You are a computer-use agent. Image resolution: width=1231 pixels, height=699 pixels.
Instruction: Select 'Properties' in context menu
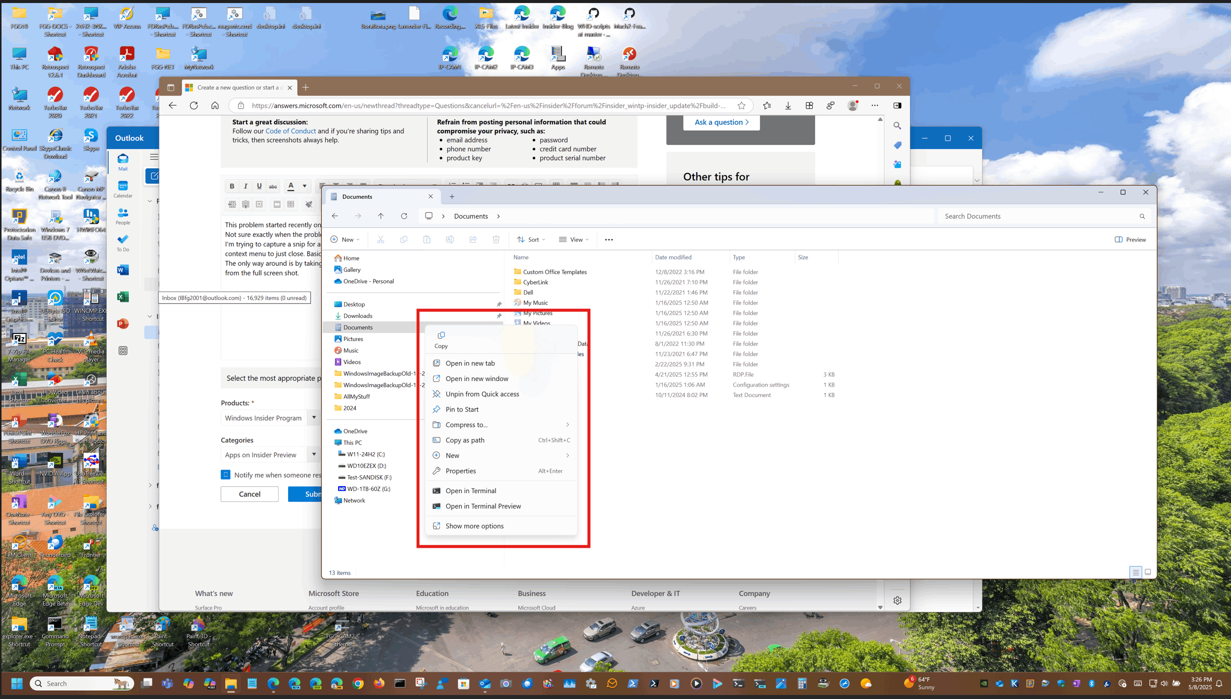pyautogui.click(x=501, y=471)
